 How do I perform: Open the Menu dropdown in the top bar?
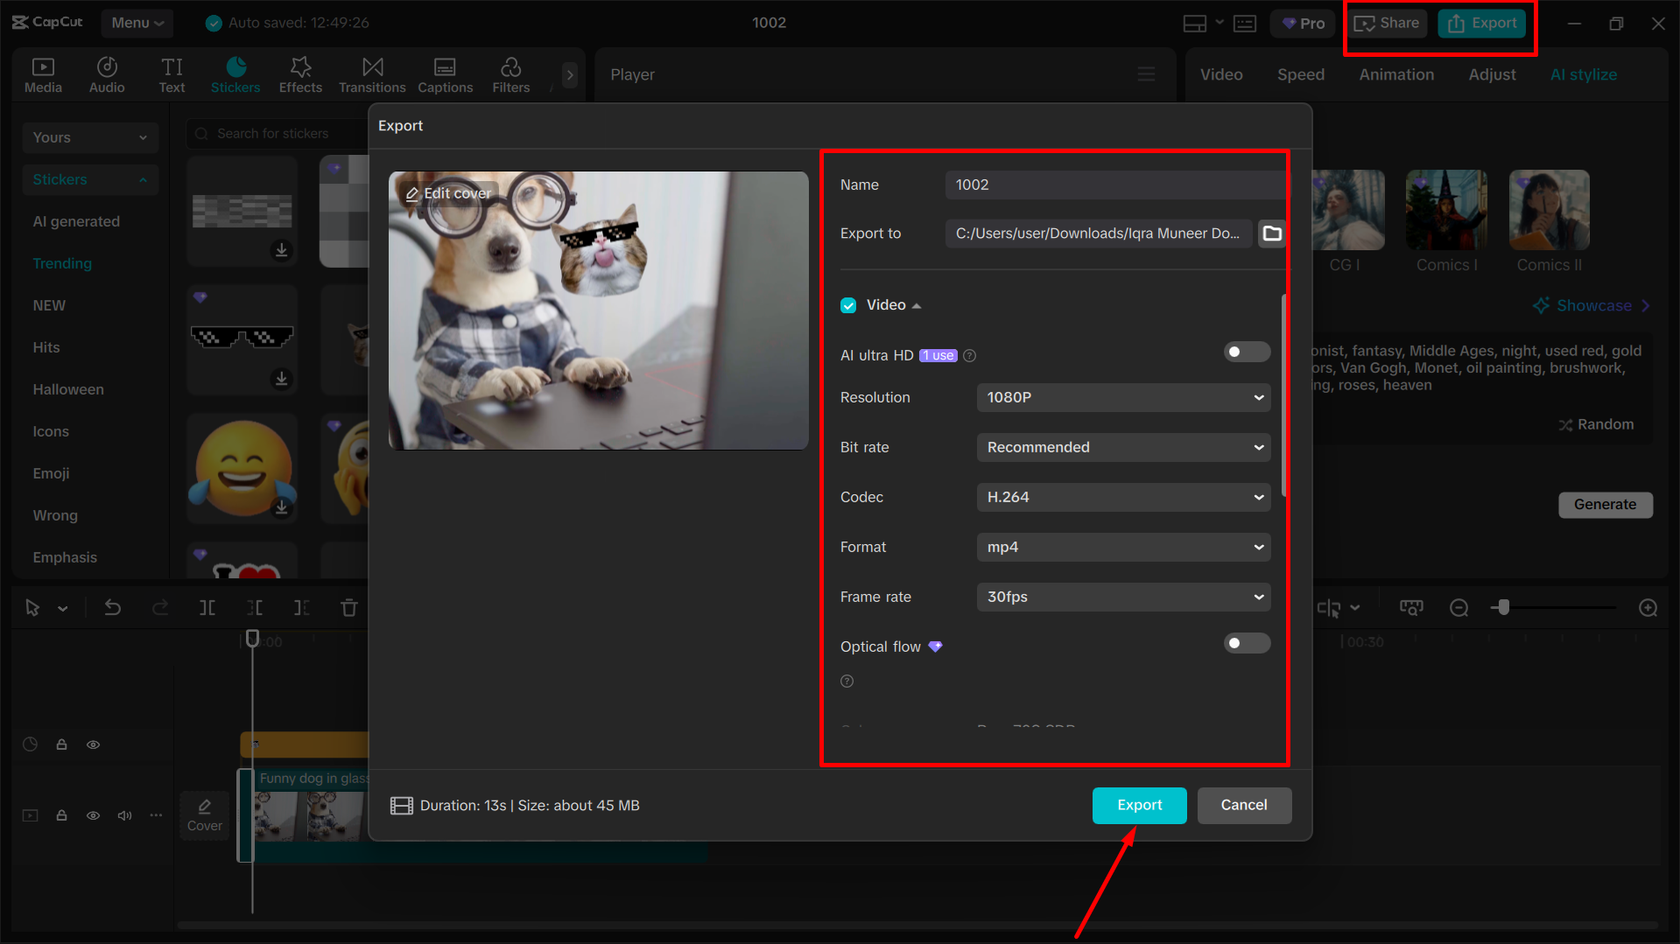click(137, 23)
